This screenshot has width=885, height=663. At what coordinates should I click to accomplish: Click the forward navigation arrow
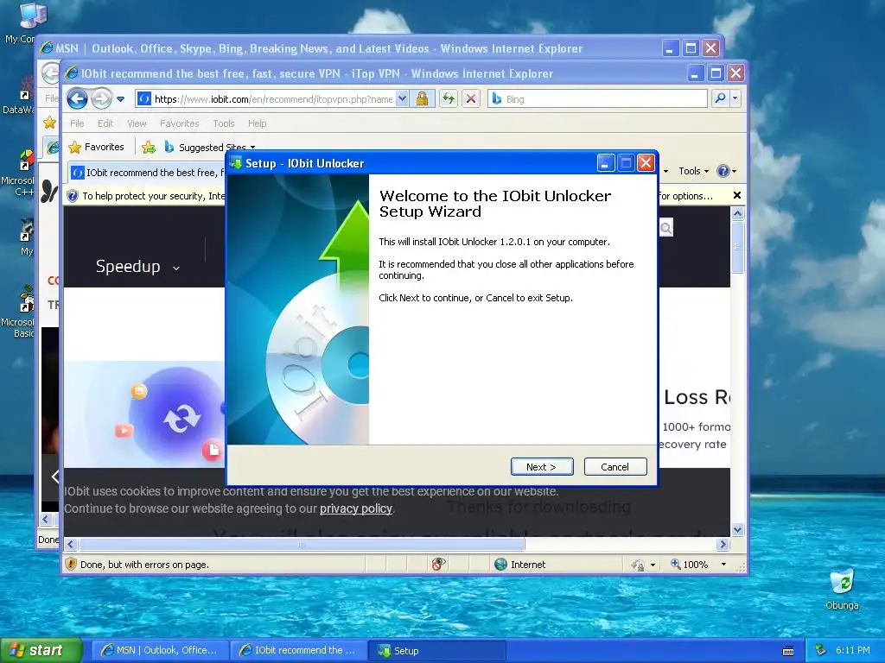coord(102,99)
